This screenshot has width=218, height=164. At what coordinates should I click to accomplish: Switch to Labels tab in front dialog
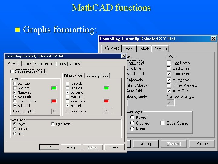point(61,64)
